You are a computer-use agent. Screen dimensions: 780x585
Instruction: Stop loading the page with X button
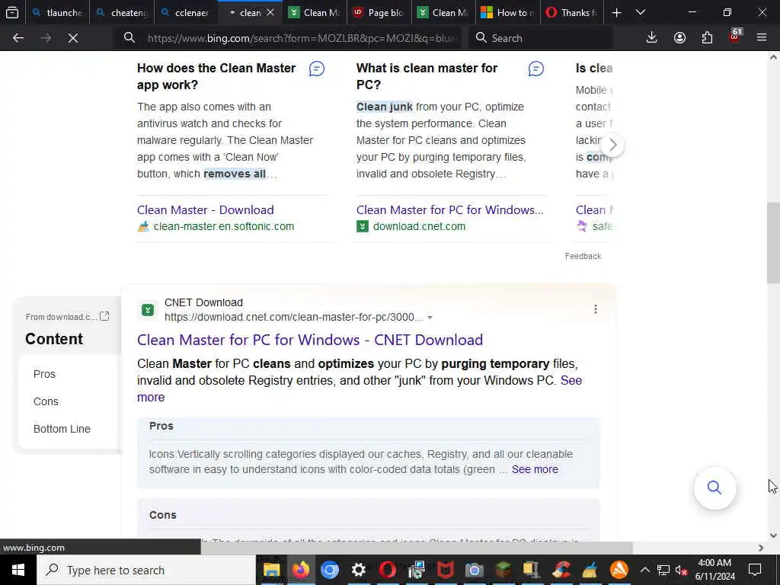(72, 38)
